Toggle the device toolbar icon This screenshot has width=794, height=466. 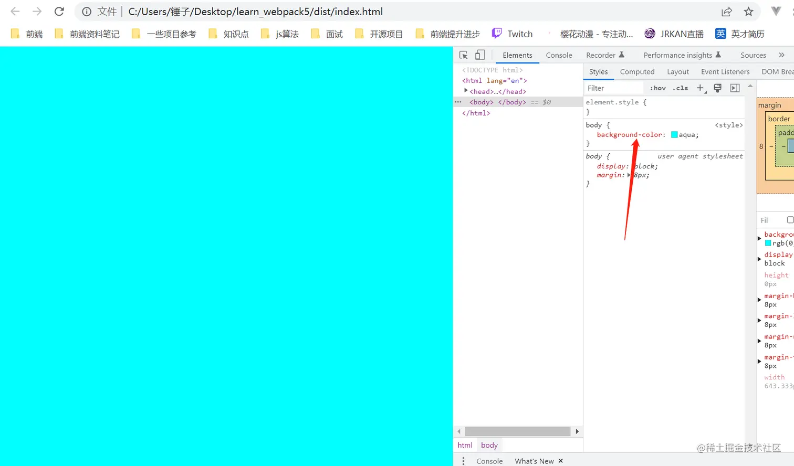[479, 55]
